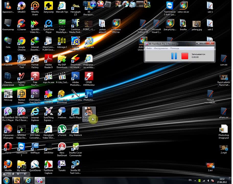
Task: Select the Photoshop Image.psd file
Action: pos(224,132)
